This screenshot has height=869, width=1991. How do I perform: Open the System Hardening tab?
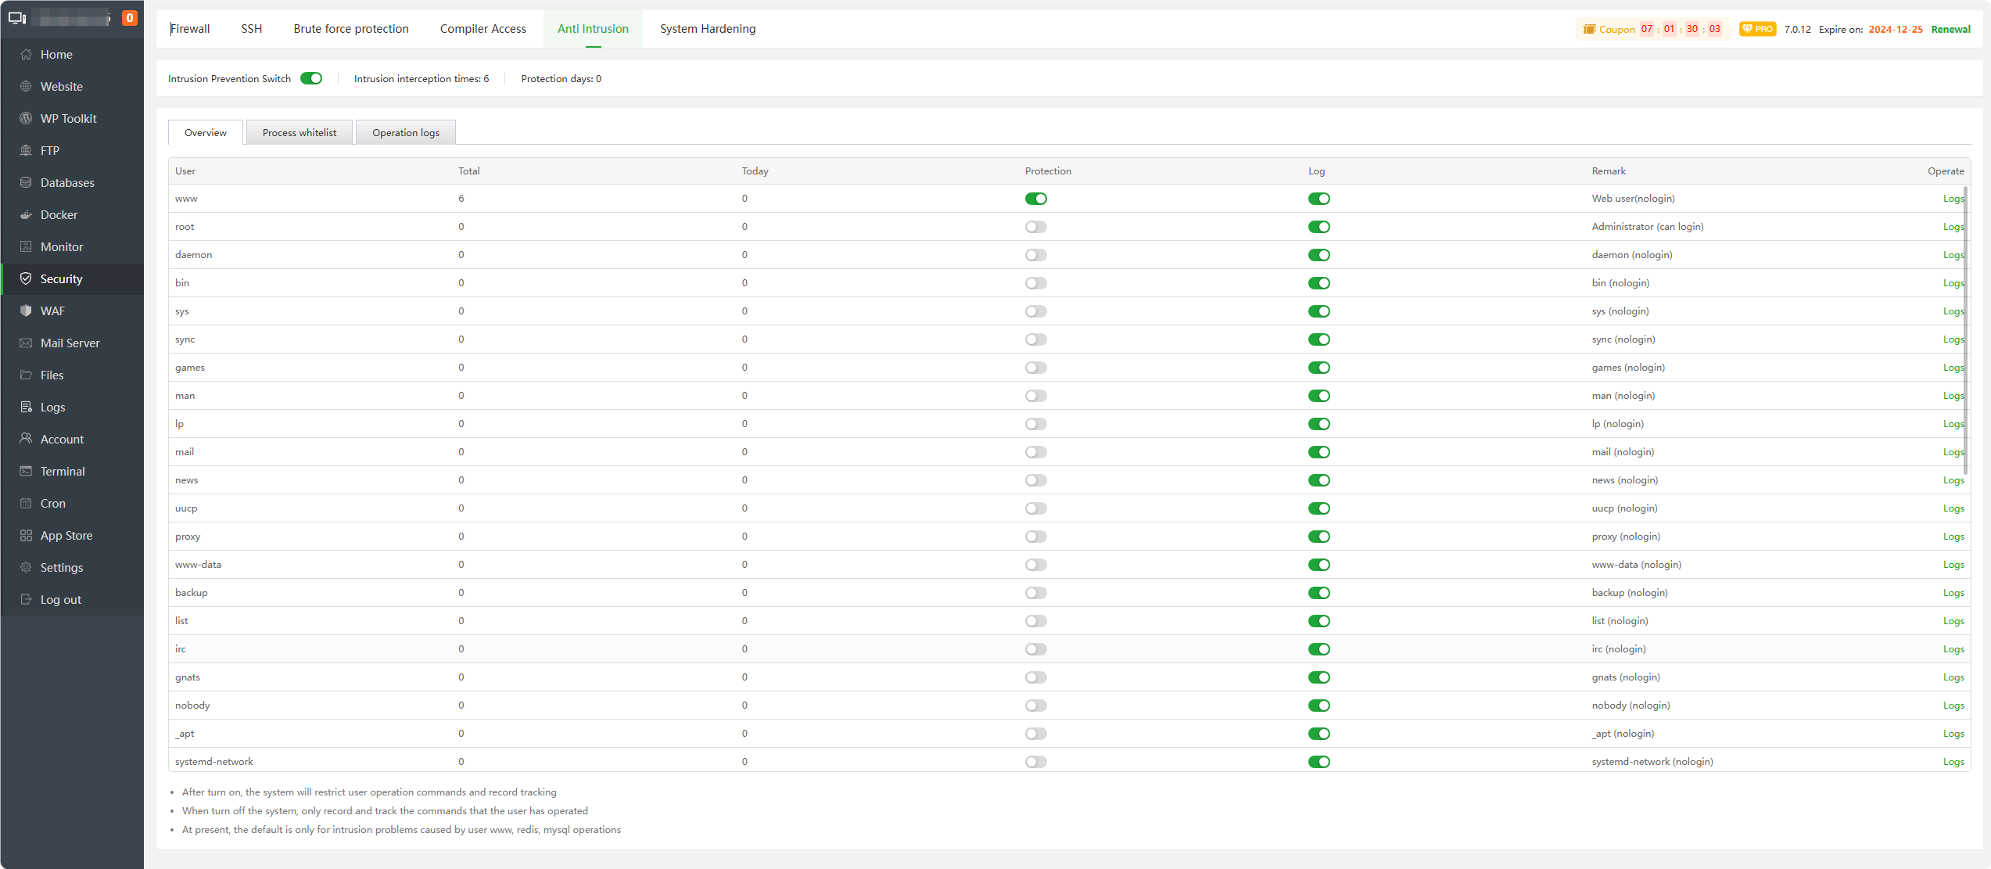pos(708,29)
